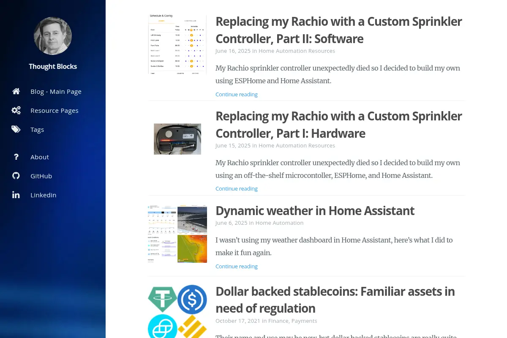Click the Finance category link
The image size is (507, 338).
pos(278,321)
